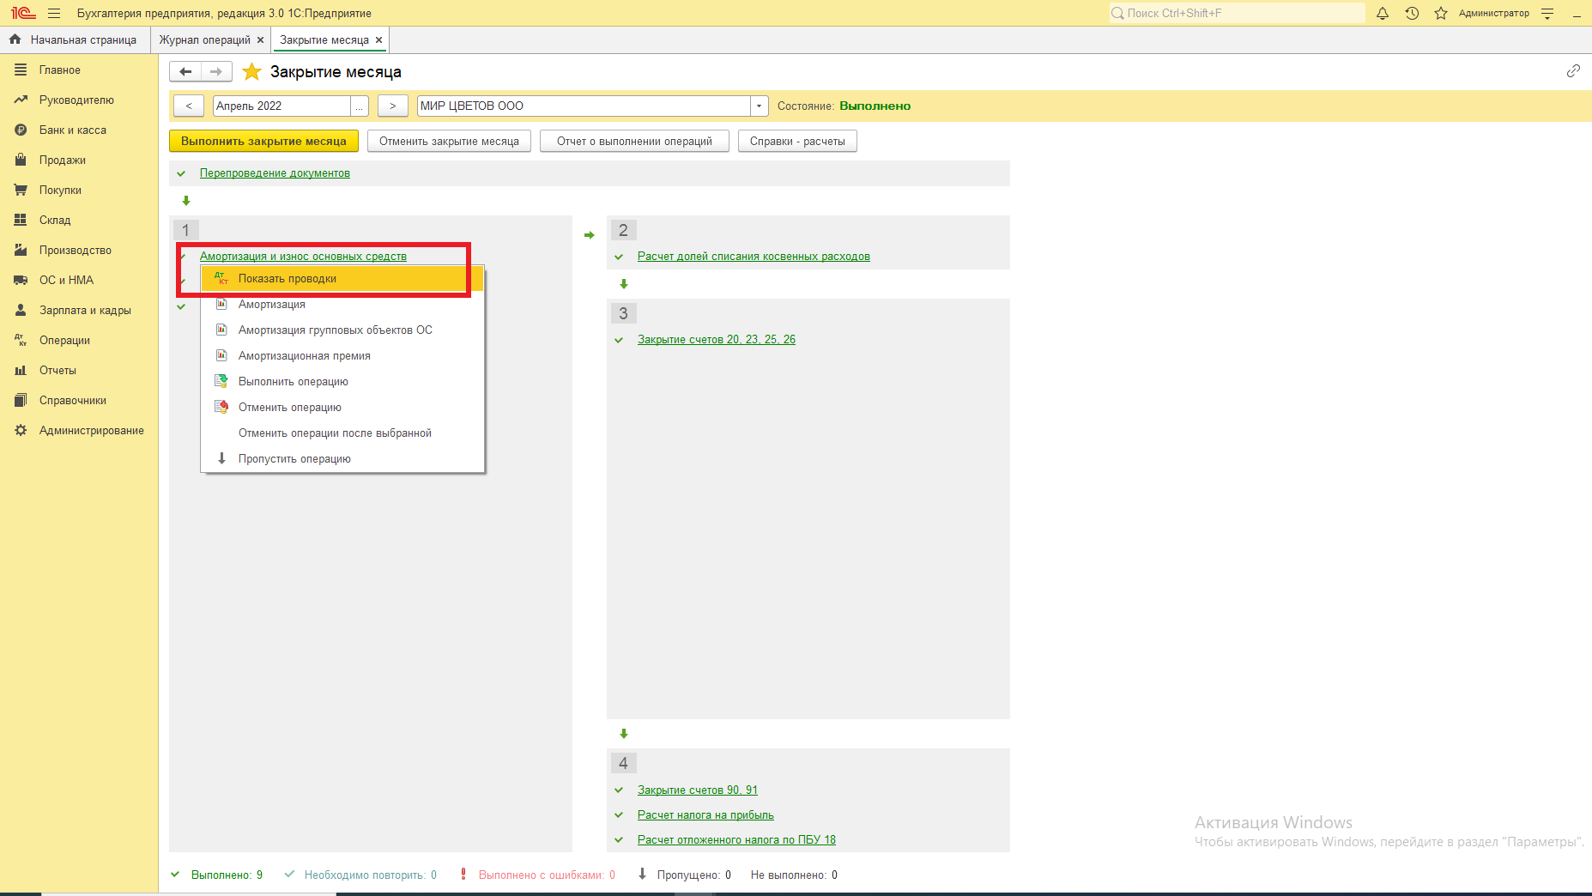Click the Апрель 2022 period field
The width and height of the screenshot is (1592, 896).
tap(281, 106)
